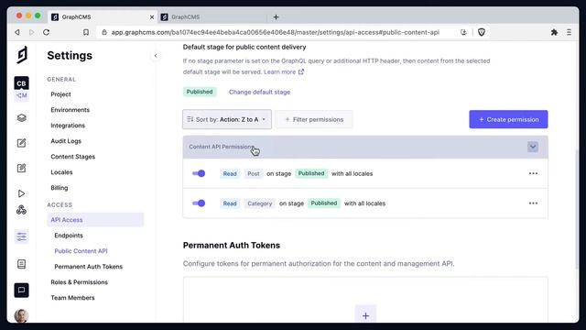586x330 pixels.
Task: Open Locales settings
Action: pyautogui.click(x=61, y=172)
